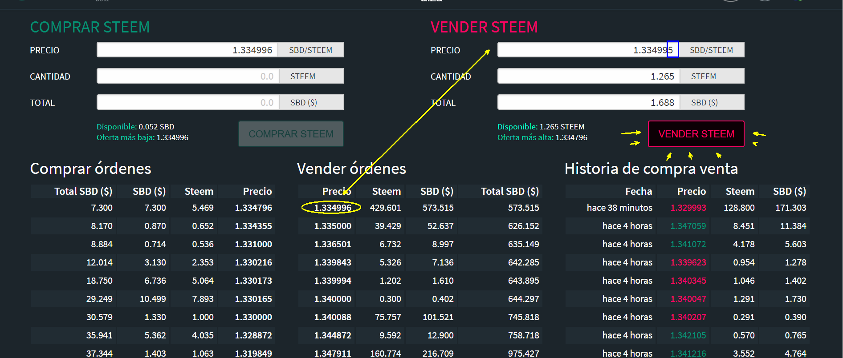Click the available balance 0.052 SBD
This screenshot has width=843, height=358.
click(156, 127)
